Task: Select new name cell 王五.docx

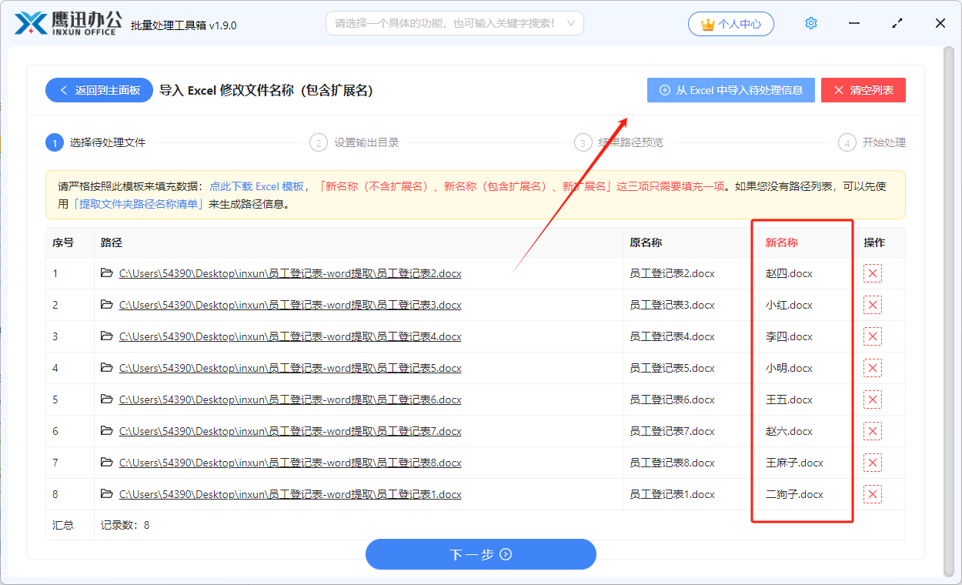Action: (x=789, y=399)
